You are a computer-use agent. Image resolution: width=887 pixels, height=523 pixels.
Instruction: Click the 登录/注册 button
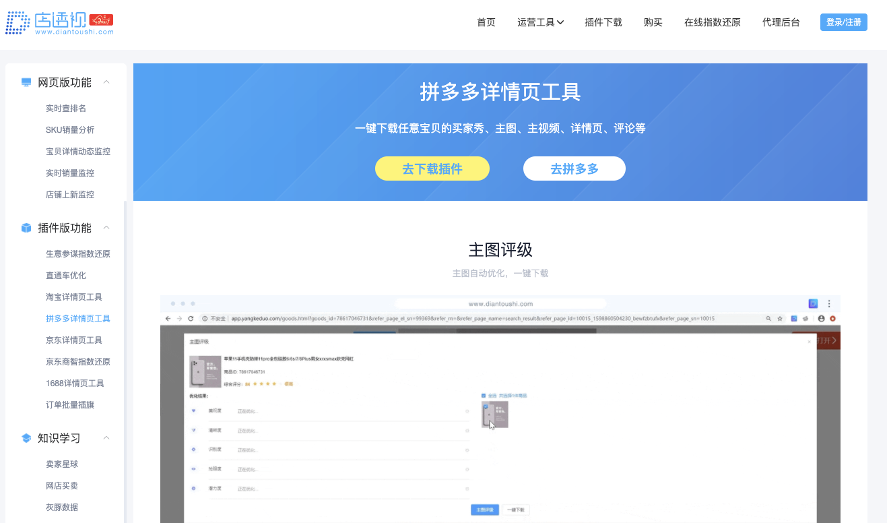tap(844, 22)
